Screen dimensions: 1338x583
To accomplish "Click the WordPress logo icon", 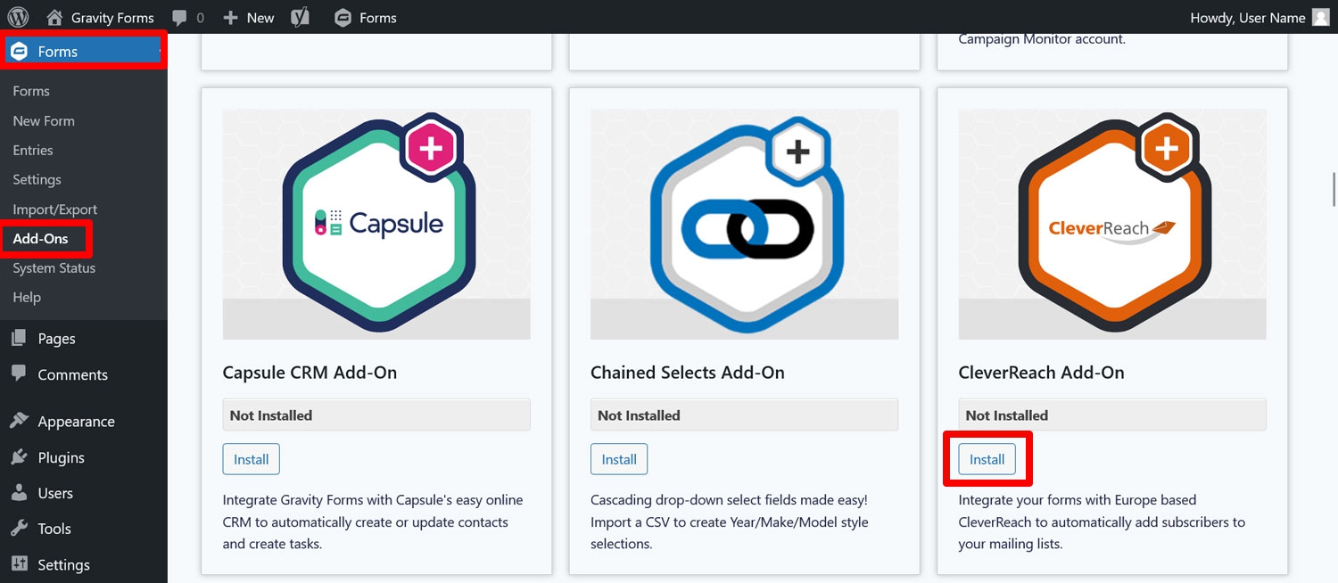I will pyautogui.click(x=18, y=17).
